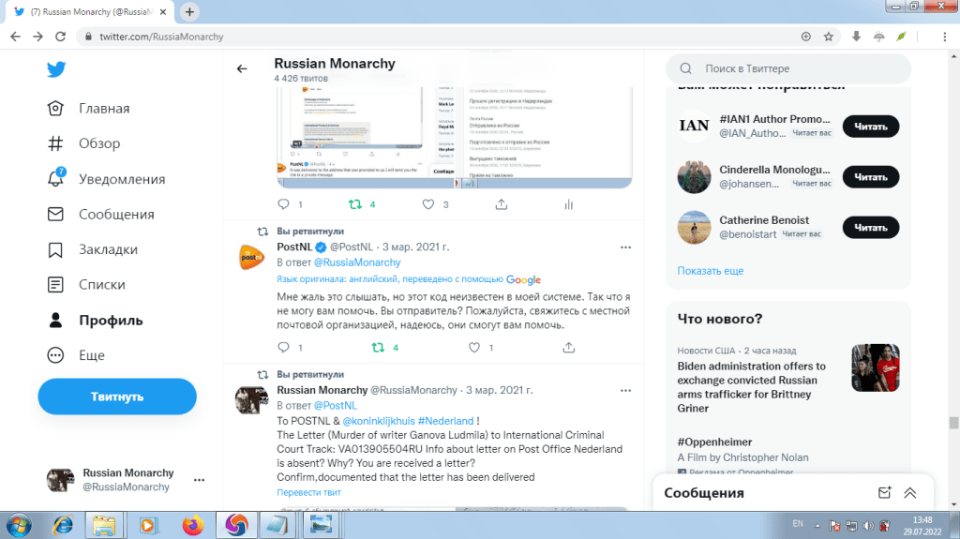Click the Показать еще link
The height and width of the screenshot is (539, 960).
[711, 271]
